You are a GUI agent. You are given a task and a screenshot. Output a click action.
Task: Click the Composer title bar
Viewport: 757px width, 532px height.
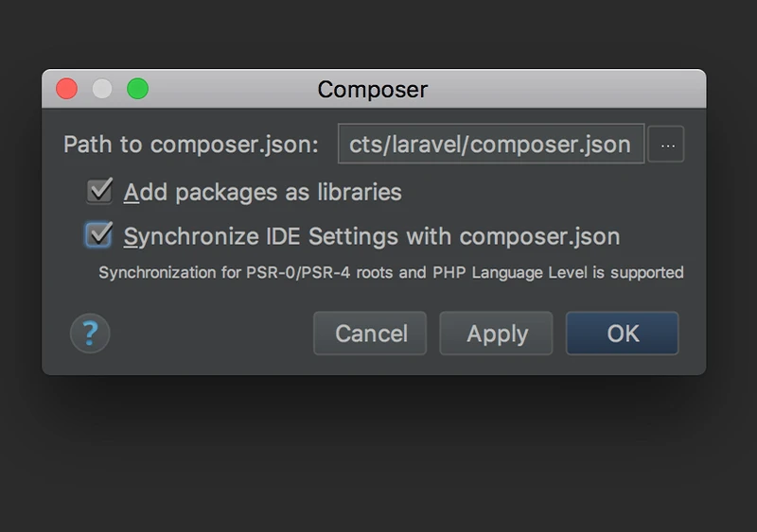click(374, 89)
